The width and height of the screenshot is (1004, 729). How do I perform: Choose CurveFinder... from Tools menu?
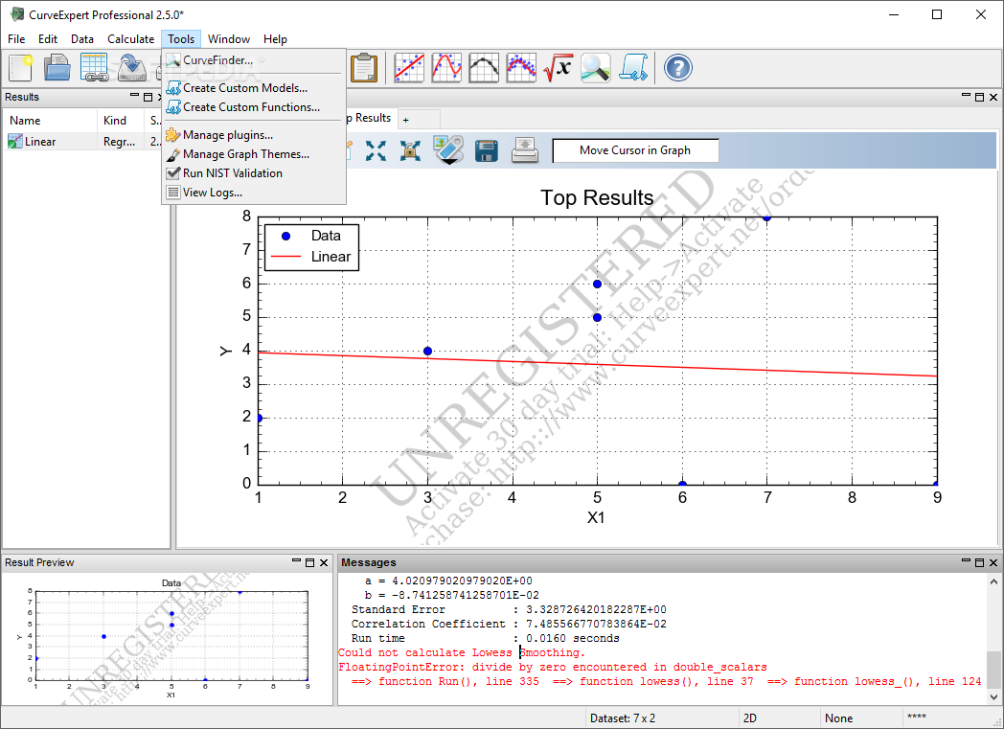click(254, 60)
